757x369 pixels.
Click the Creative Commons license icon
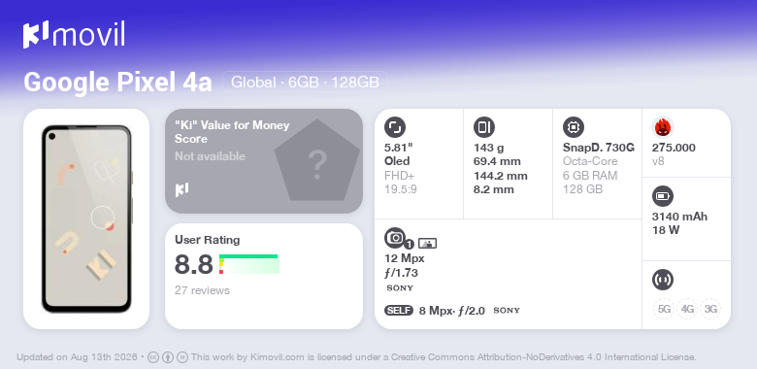[x=153, y=357]
